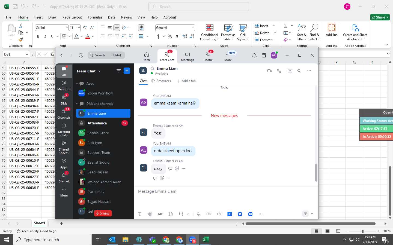Screen dimensions: 393x245
Task: Open Mentions in Zoom sidebar
Action: [64, 85]
